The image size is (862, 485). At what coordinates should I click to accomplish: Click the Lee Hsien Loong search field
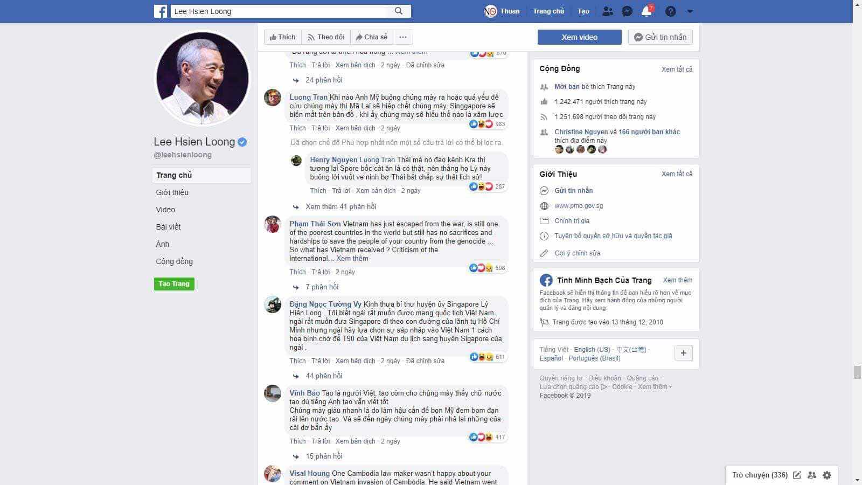point(280,11)
